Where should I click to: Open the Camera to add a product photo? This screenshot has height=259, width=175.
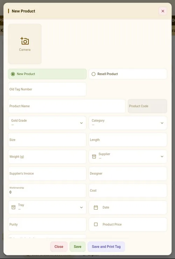[x=25, y=44]
